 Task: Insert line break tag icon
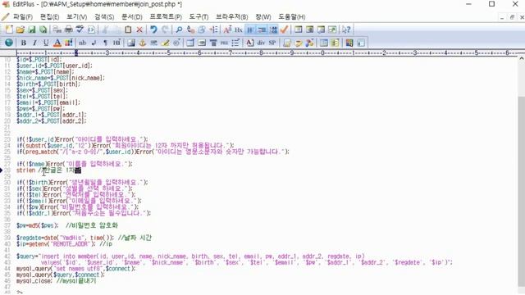pos(94,43)
